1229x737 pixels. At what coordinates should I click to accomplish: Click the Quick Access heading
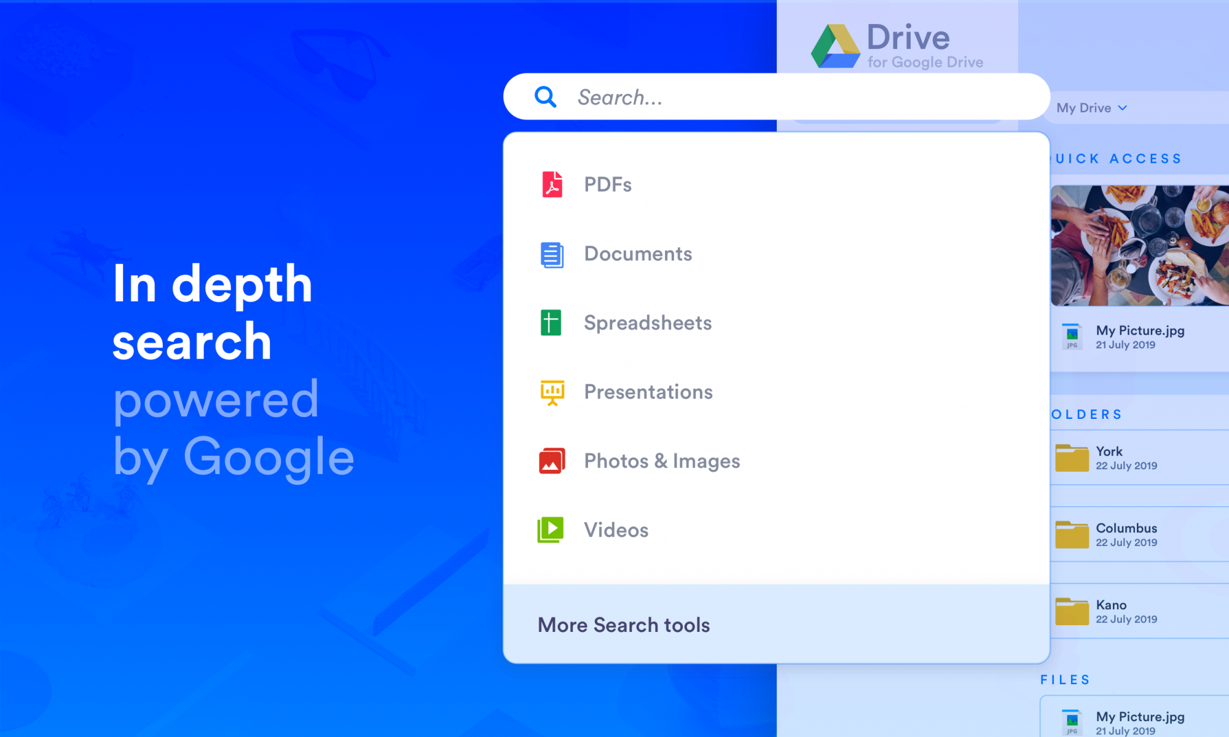click(1117, 158)
